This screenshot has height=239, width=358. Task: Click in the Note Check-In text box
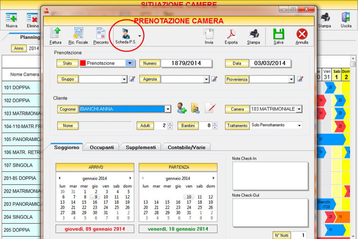[x=270, y=176]
